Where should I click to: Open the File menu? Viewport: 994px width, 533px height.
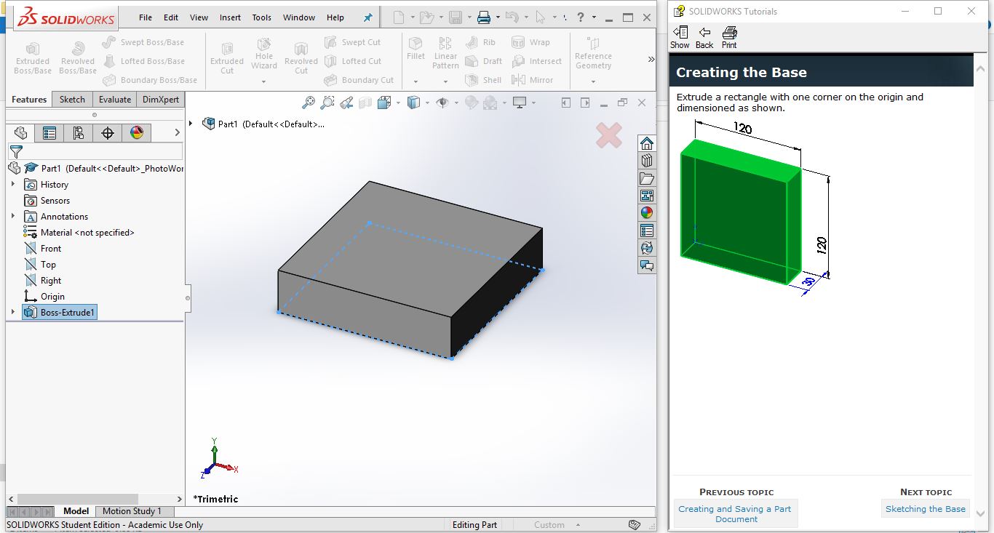tap(146, 17)
